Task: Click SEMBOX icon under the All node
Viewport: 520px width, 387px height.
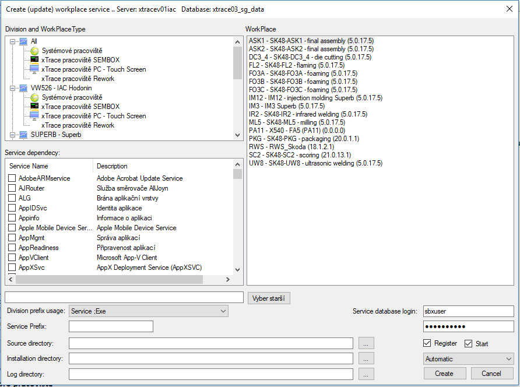Action: pyautogui.click(x=34, y=60)
